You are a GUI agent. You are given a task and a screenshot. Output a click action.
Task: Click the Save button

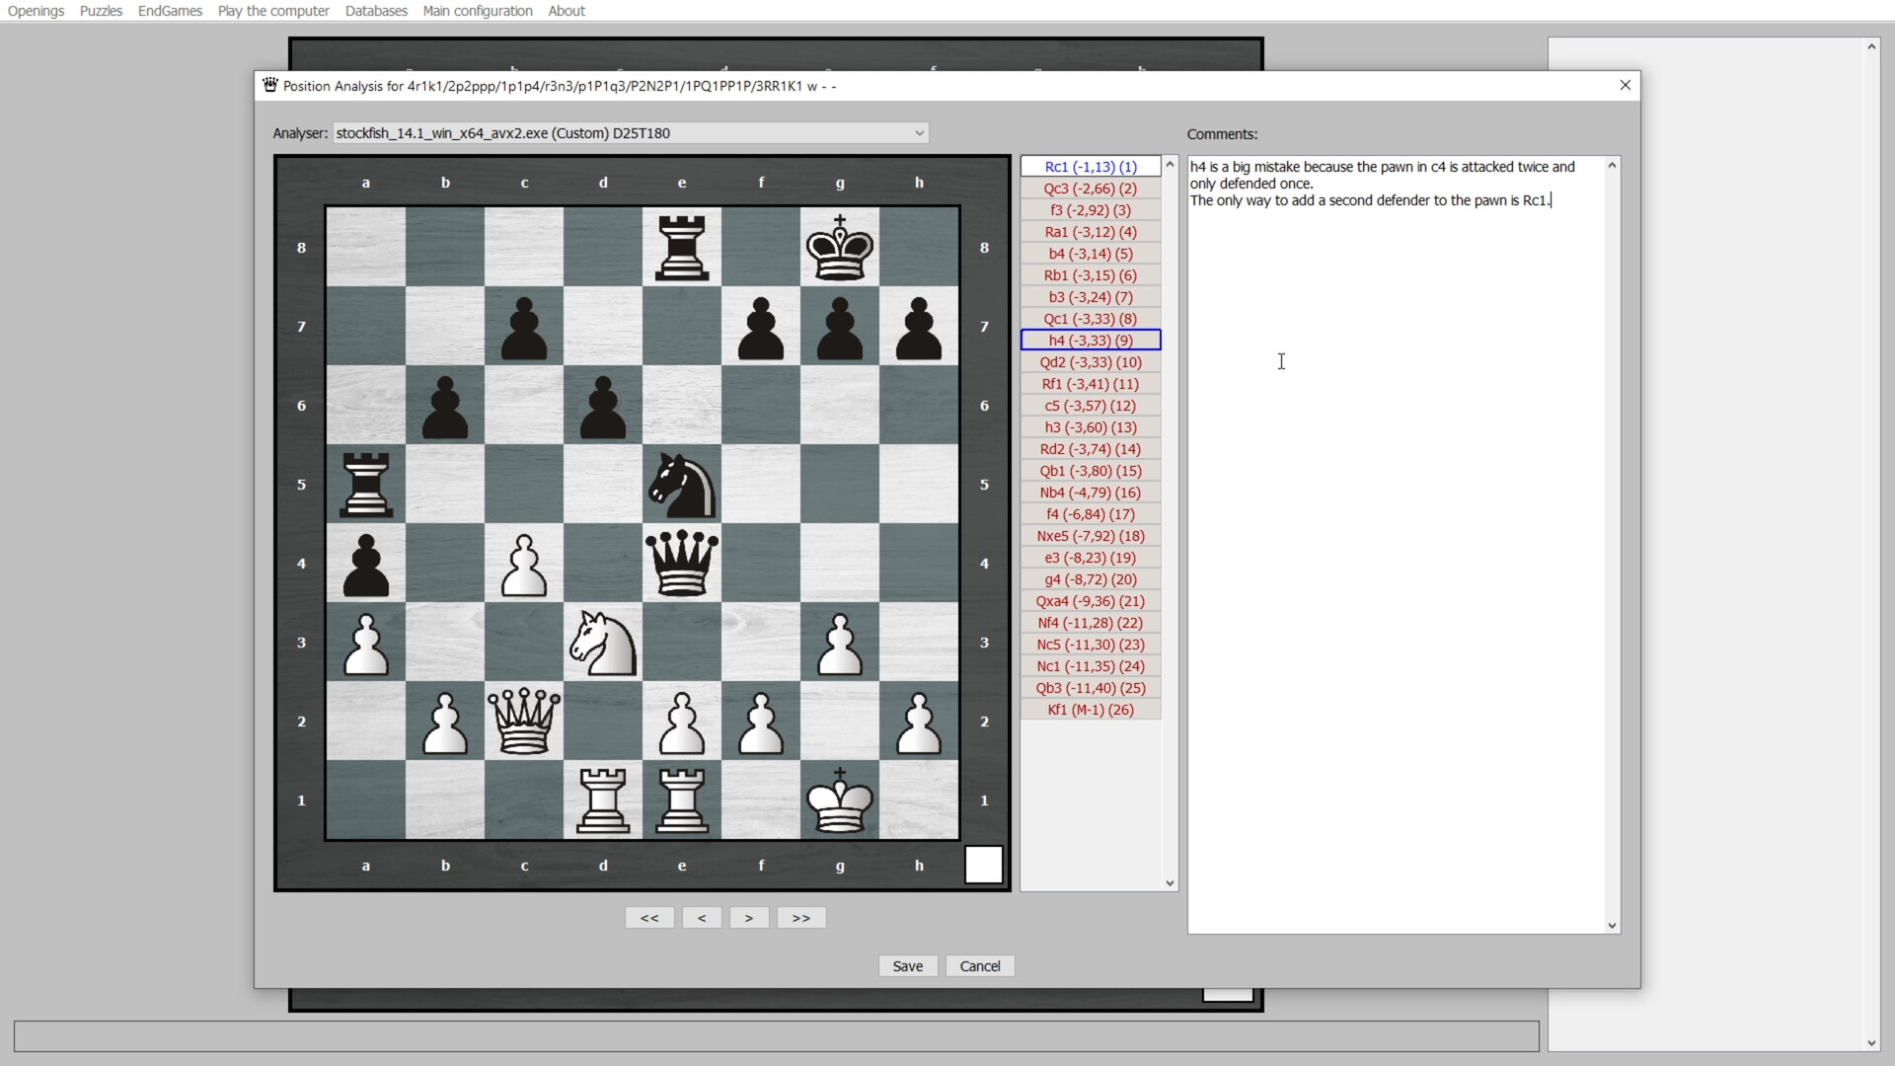coord(907,965)
